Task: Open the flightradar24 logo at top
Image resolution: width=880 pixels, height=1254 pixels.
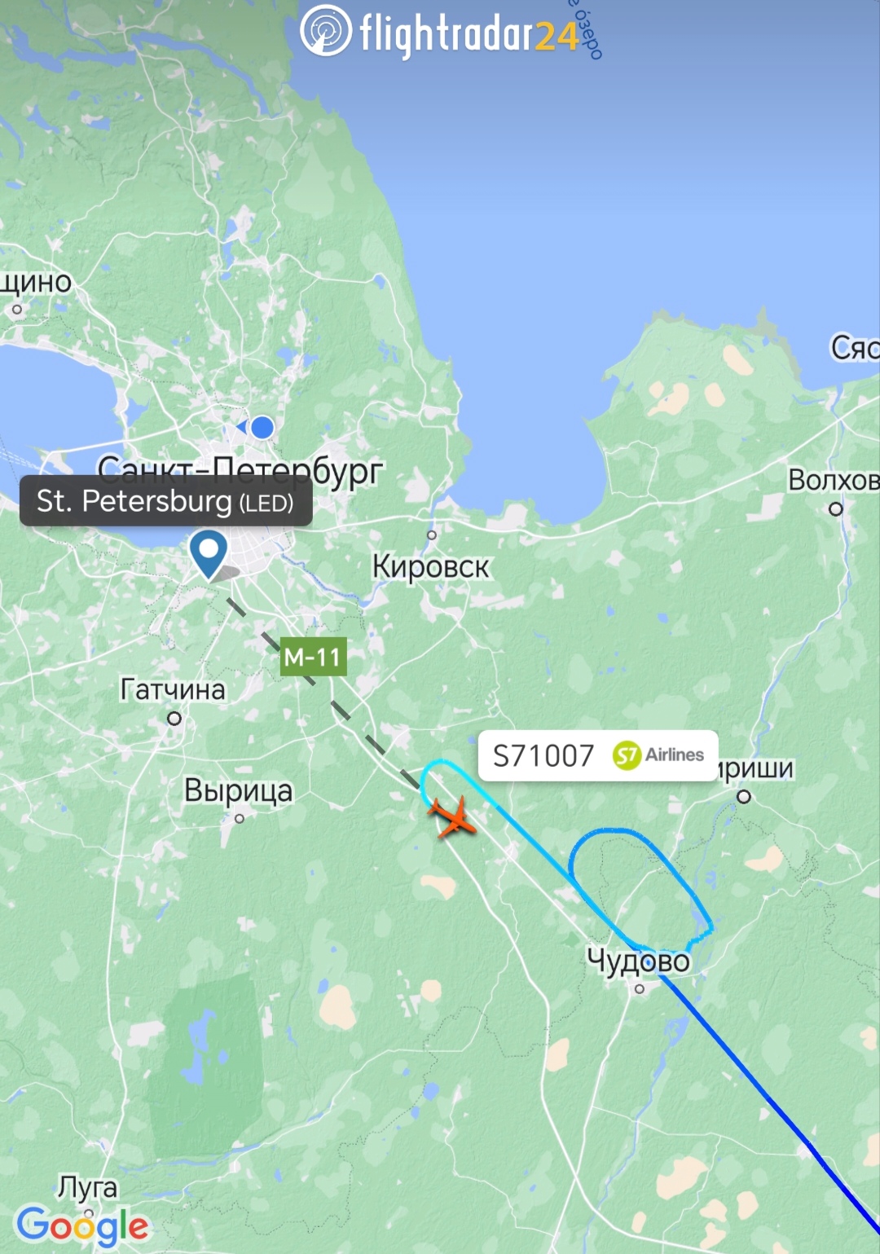Action: pos(440,33)
